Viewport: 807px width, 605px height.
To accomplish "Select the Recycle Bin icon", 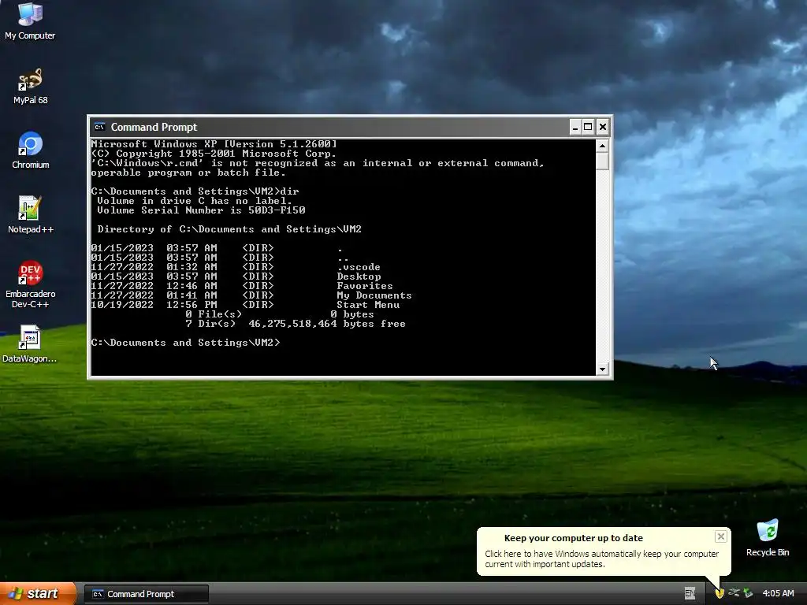I will tap(768, 538).
